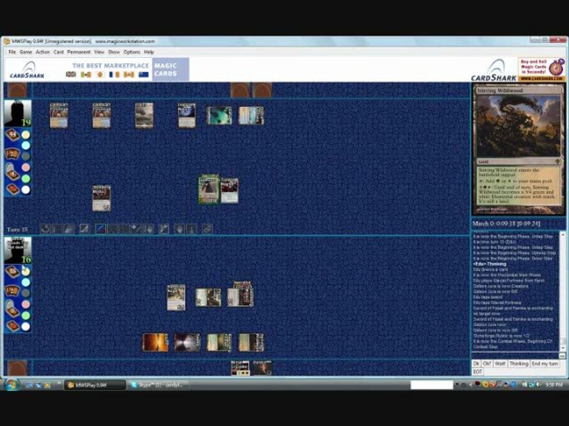Click opponent's cyan mana pool circle
569x426 pixels.
point(25,146)
